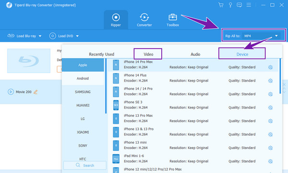Screen dimensions: 288x173
Task: Choose LG device category
Action: point(83,119)
